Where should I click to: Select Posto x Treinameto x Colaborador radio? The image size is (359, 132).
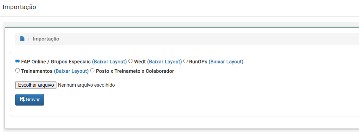92,71
